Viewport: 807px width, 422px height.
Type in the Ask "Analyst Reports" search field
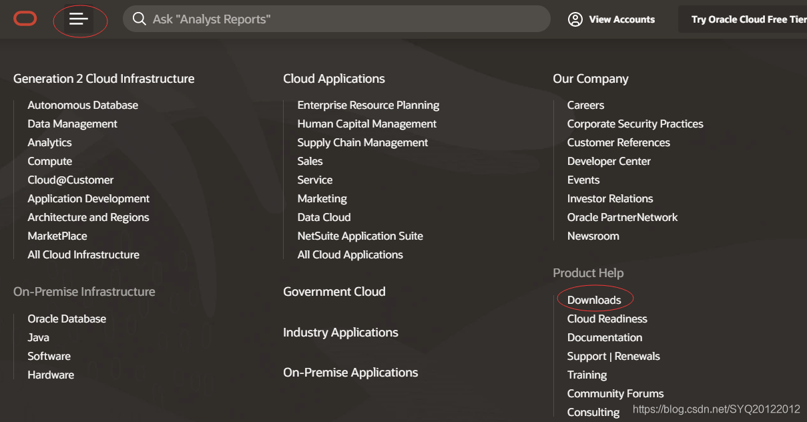coord(334,19)
